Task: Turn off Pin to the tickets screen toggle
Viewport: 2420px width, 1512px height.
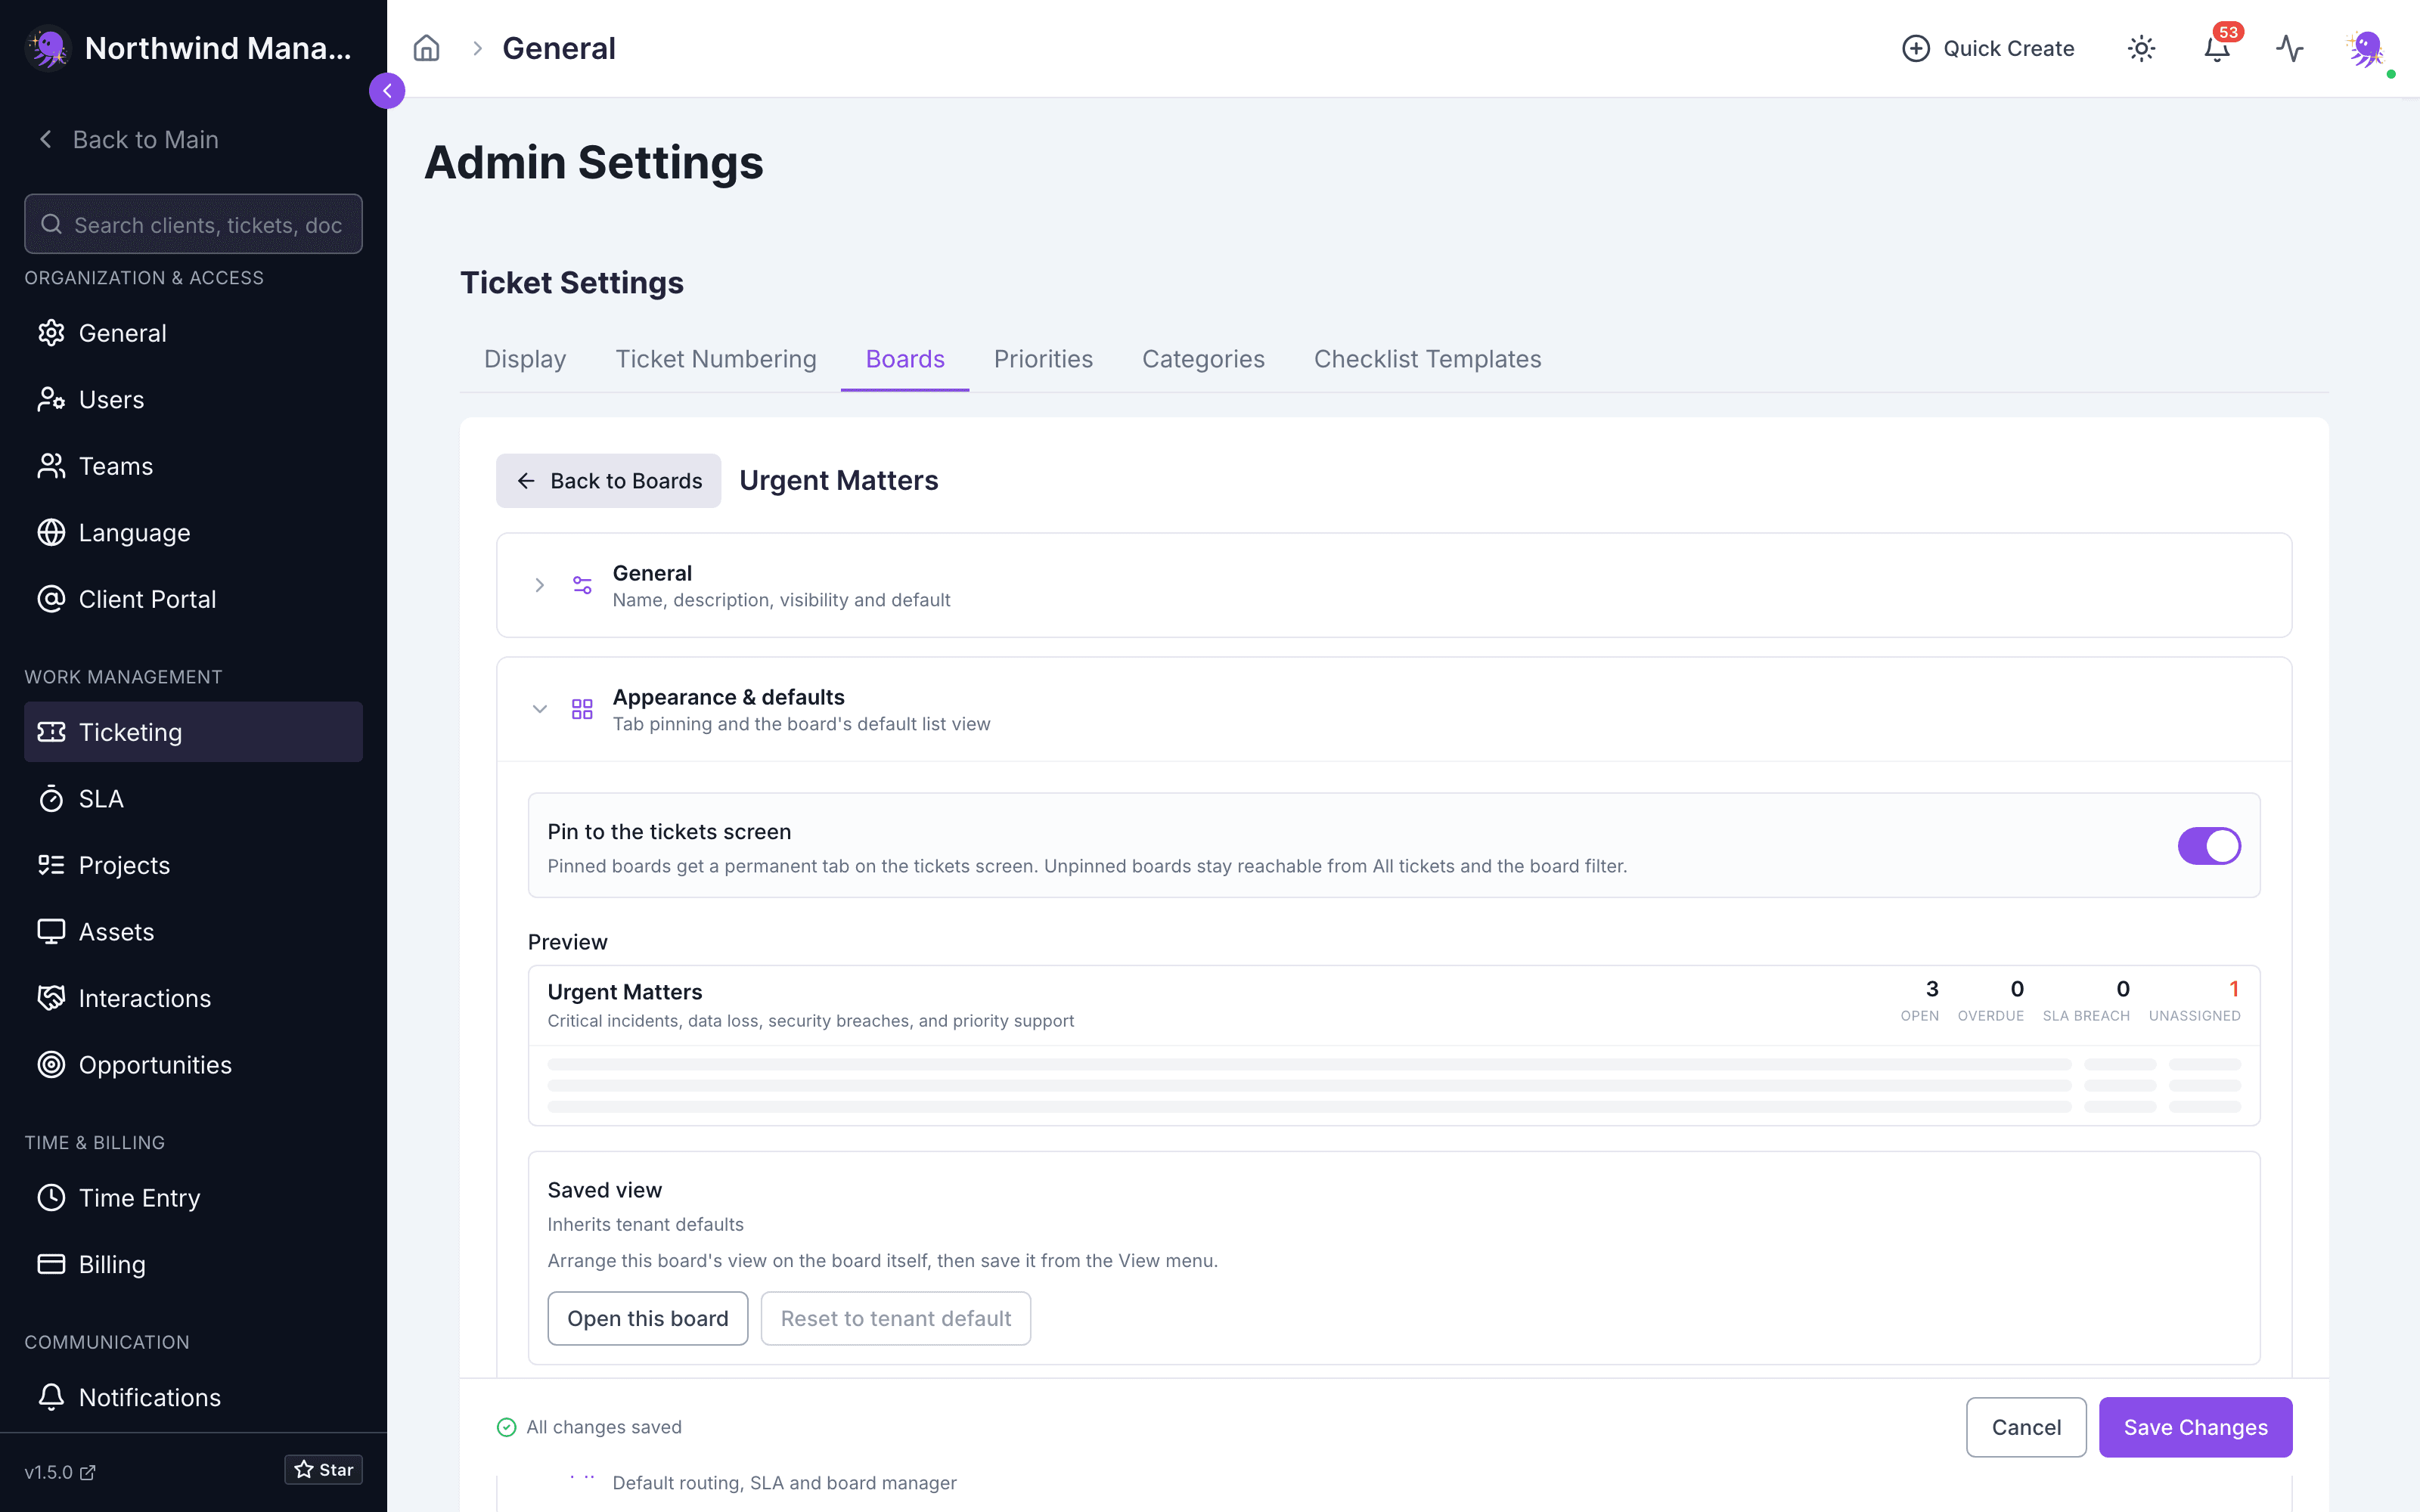Action: click(x=2209, y=846)
